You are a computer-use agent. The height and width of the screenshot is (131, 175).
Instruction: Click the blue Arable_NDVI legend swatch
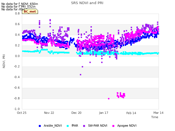(40, 126)
